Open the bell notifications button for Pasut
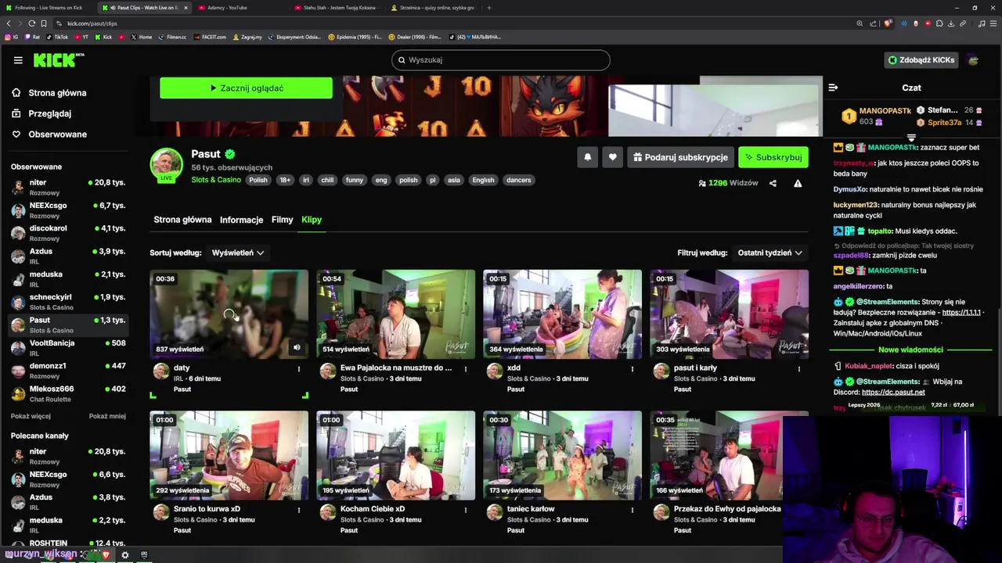Image resolution: width=1002 pixels, height=563 pixels. tap(588, 157)
